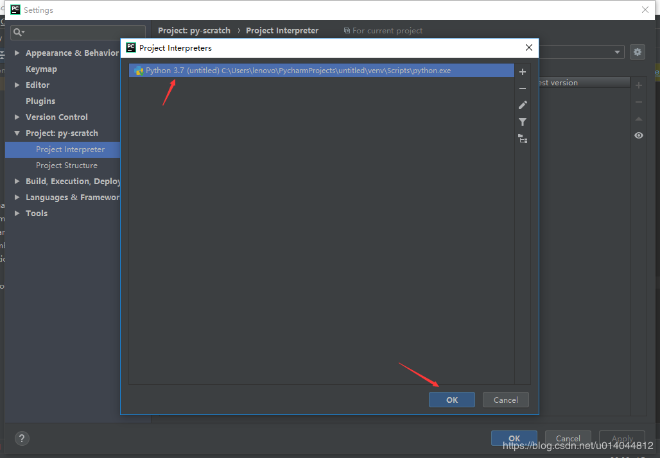Click the PyCharm icon in the Settings title bar

coord(15,10)
